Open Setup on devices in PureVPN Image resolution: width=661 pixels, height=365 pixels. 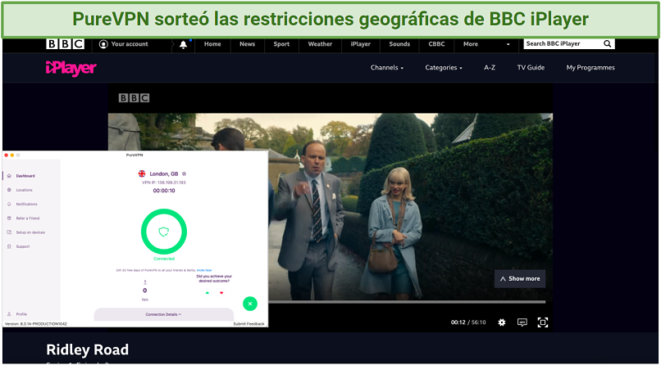(30, 232)
